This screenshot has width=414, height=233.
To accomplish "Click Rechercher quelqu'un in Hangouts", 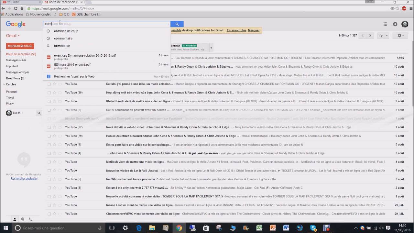I will [24, 179].
